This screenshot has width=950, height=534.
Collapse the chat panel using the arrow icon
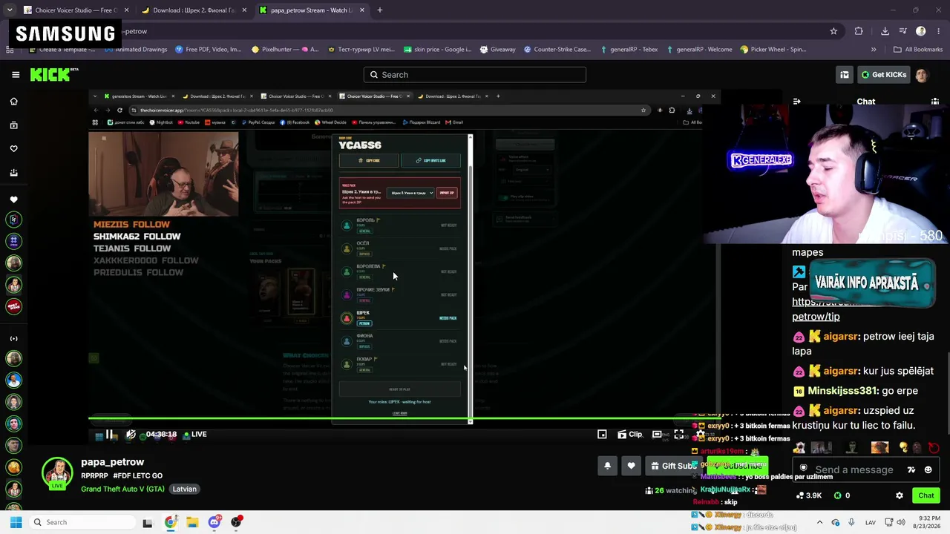pyautogui.click(x=796, y=102)
